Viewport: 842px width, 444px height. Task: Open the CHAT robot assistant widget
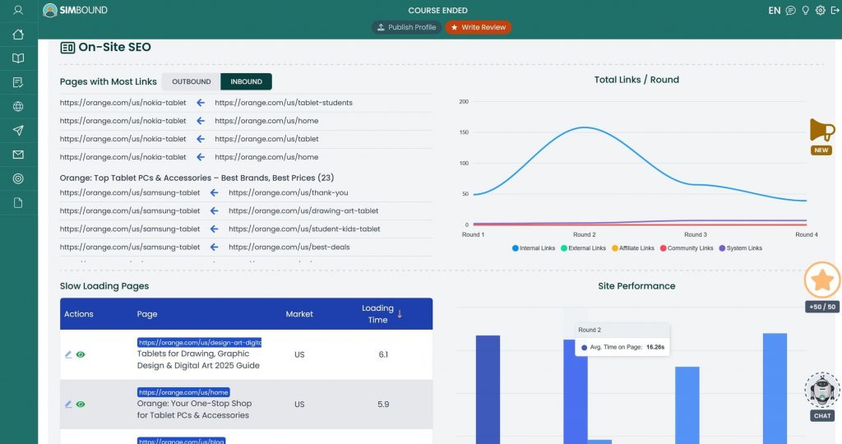click(822, 395)
